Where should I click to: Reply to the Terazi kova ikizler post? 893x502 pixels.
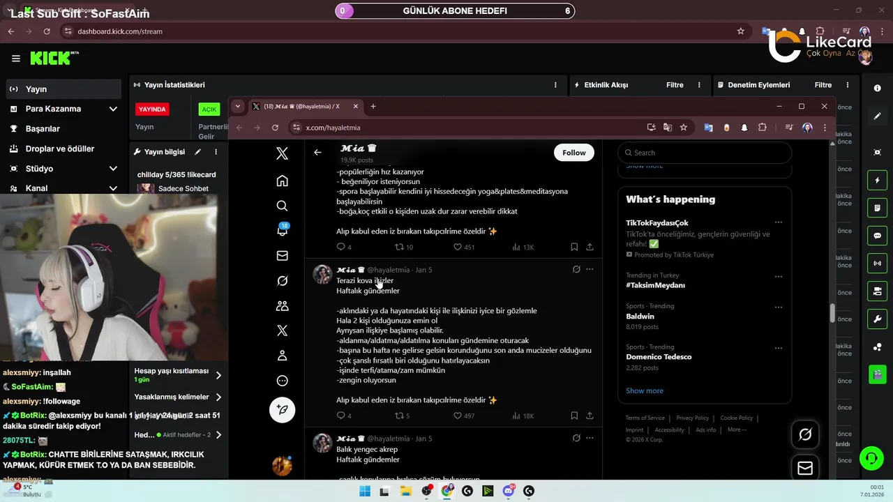[340, 416]
